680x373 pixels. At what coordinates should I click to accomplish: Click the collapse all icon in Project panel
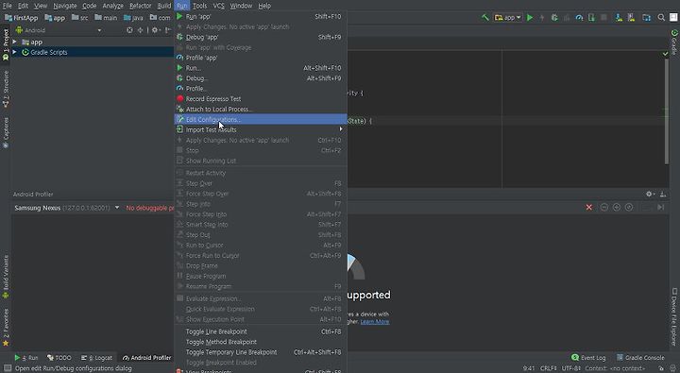(x=140, y=30)
